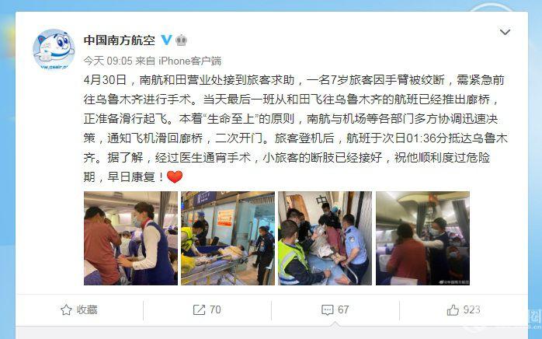This screenshot has width=542, height=339.
Task: Open fourth photo inside aircraft cabin
Action: (422, 238)
